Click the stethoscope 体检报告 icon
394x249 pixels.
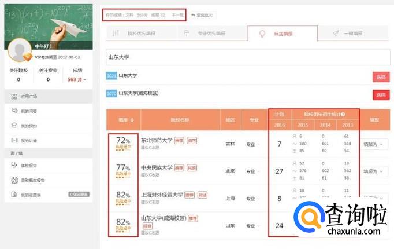[x=14, y=165]
